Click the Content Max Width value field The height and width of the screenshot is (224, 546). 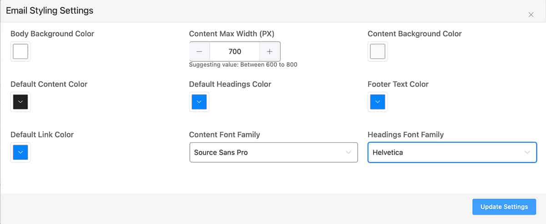point(235,51)
